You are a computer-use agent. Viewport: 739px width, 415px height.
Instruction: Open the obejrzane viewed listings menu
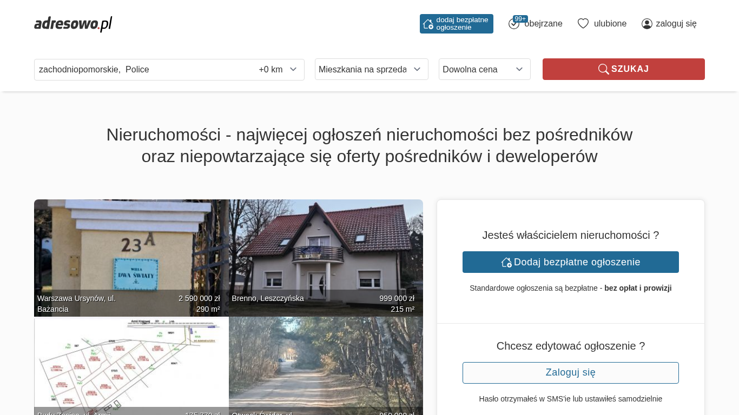click(543, 24)
